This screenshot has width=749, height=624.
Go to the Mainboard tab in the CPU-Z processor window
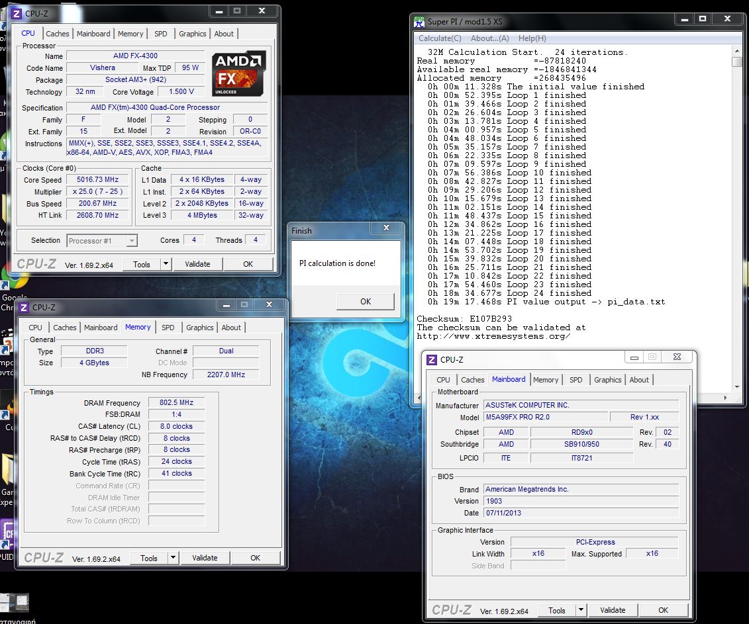coord(93,34)
